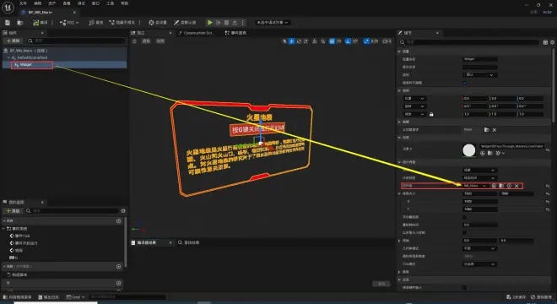Select the translate gizmo tool in viewport
The image size is (557, 304).
point(292,41)
